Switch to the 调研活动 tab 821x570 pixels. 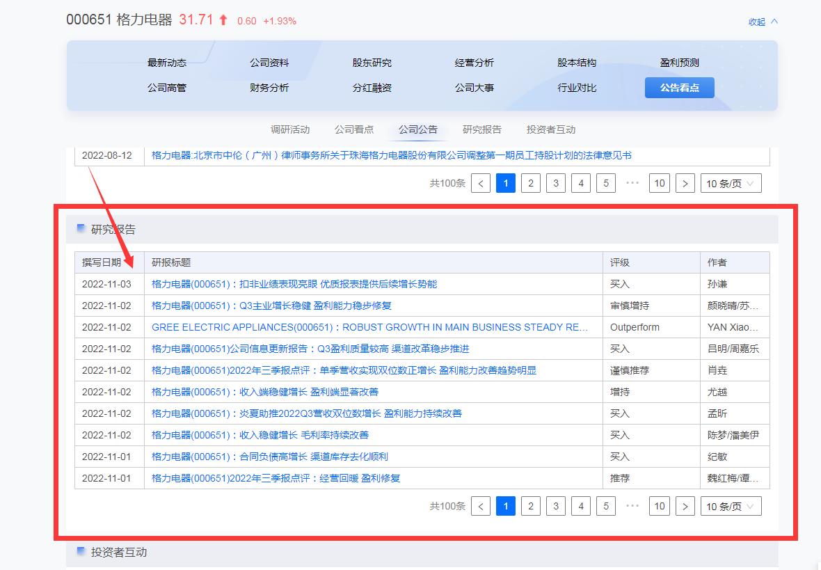tap(292, 129)
